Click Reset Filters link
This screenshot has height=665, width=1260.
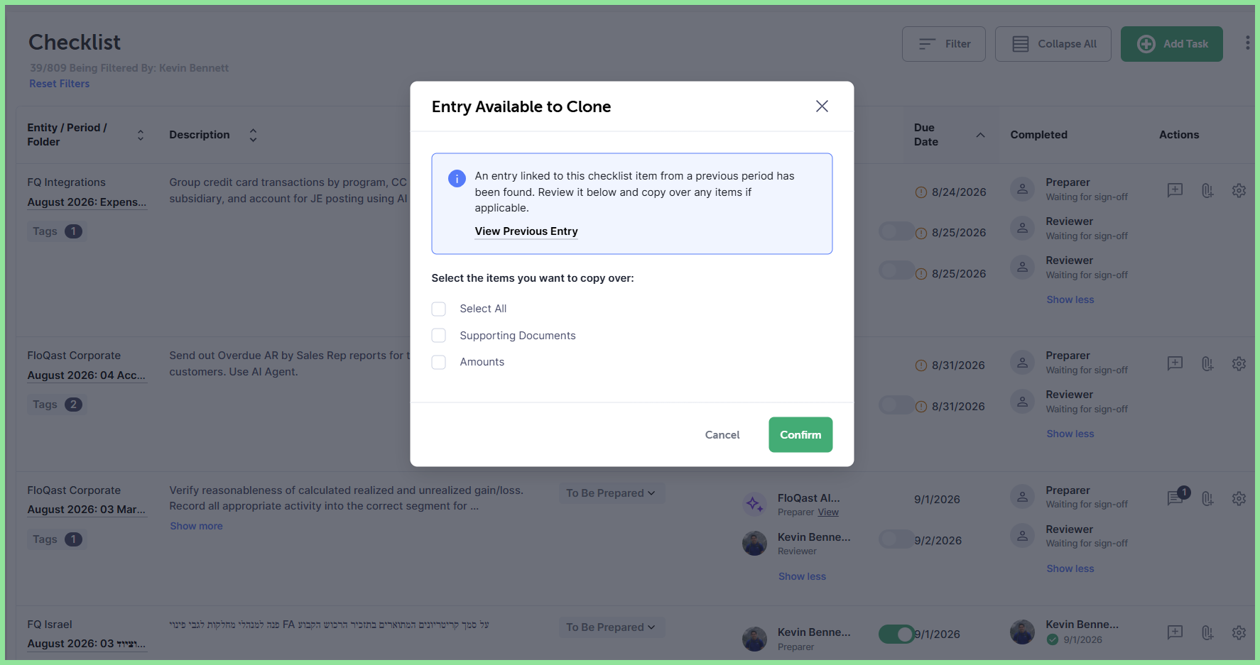pos(60,84)
